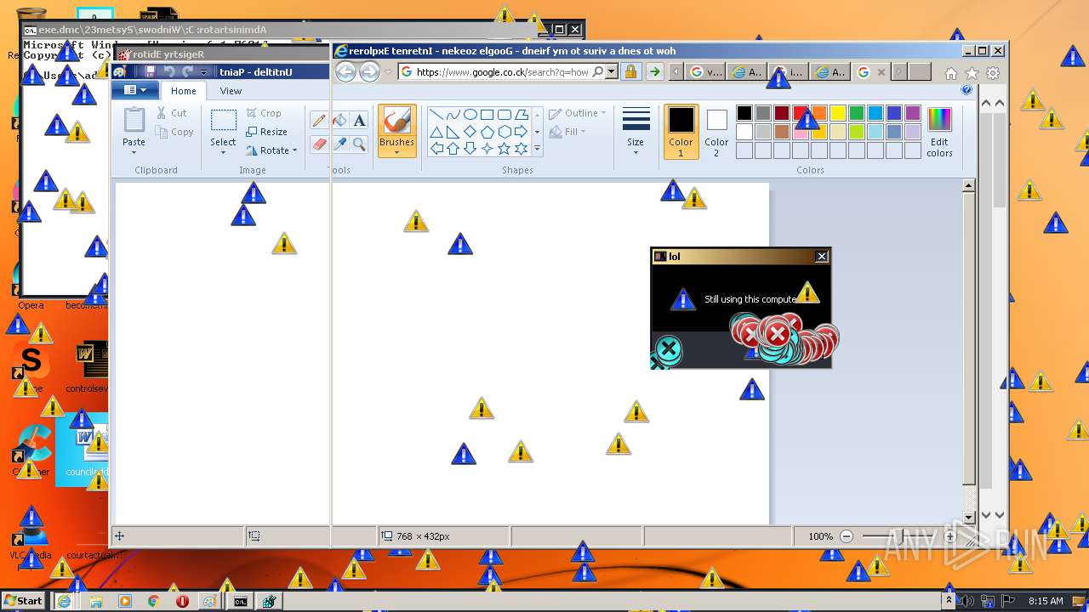Choose the Right arrow shape
The width and height of the screenshot is (1089, 612).
click(x=521, y=132)
